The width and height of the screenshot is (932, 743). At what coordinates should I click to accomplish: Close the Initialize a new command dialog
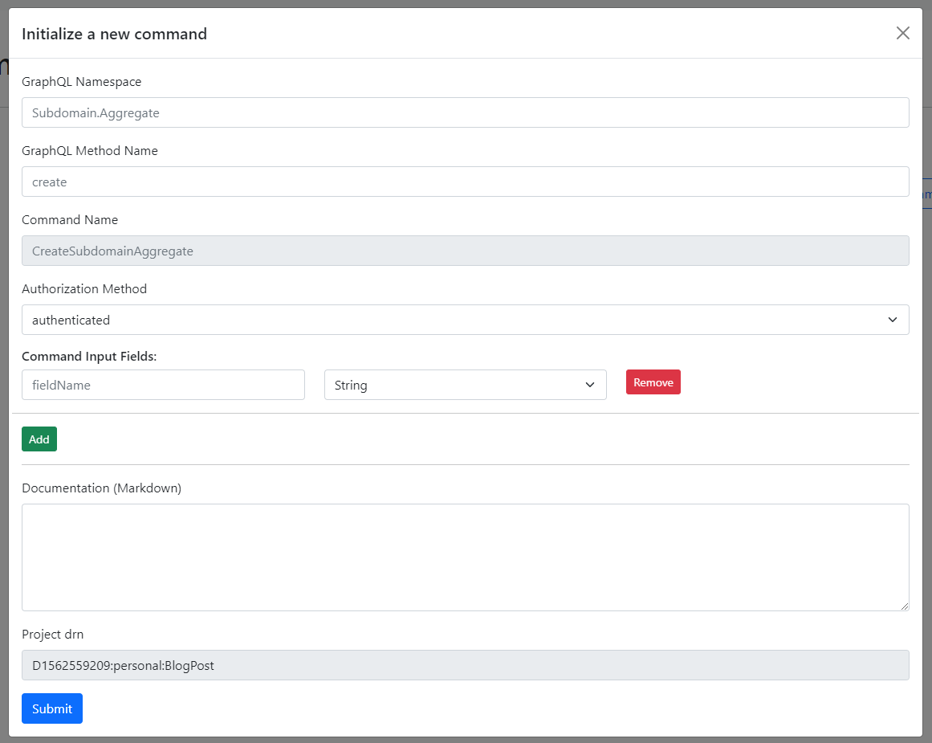[x=902, y=33]
